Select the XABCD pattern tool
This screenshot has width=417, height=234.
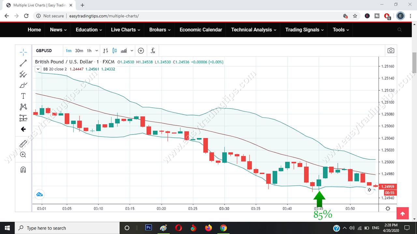point(23,107)
